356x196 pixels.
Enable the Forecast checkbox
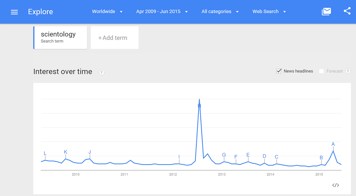click(x=321, y=71)
